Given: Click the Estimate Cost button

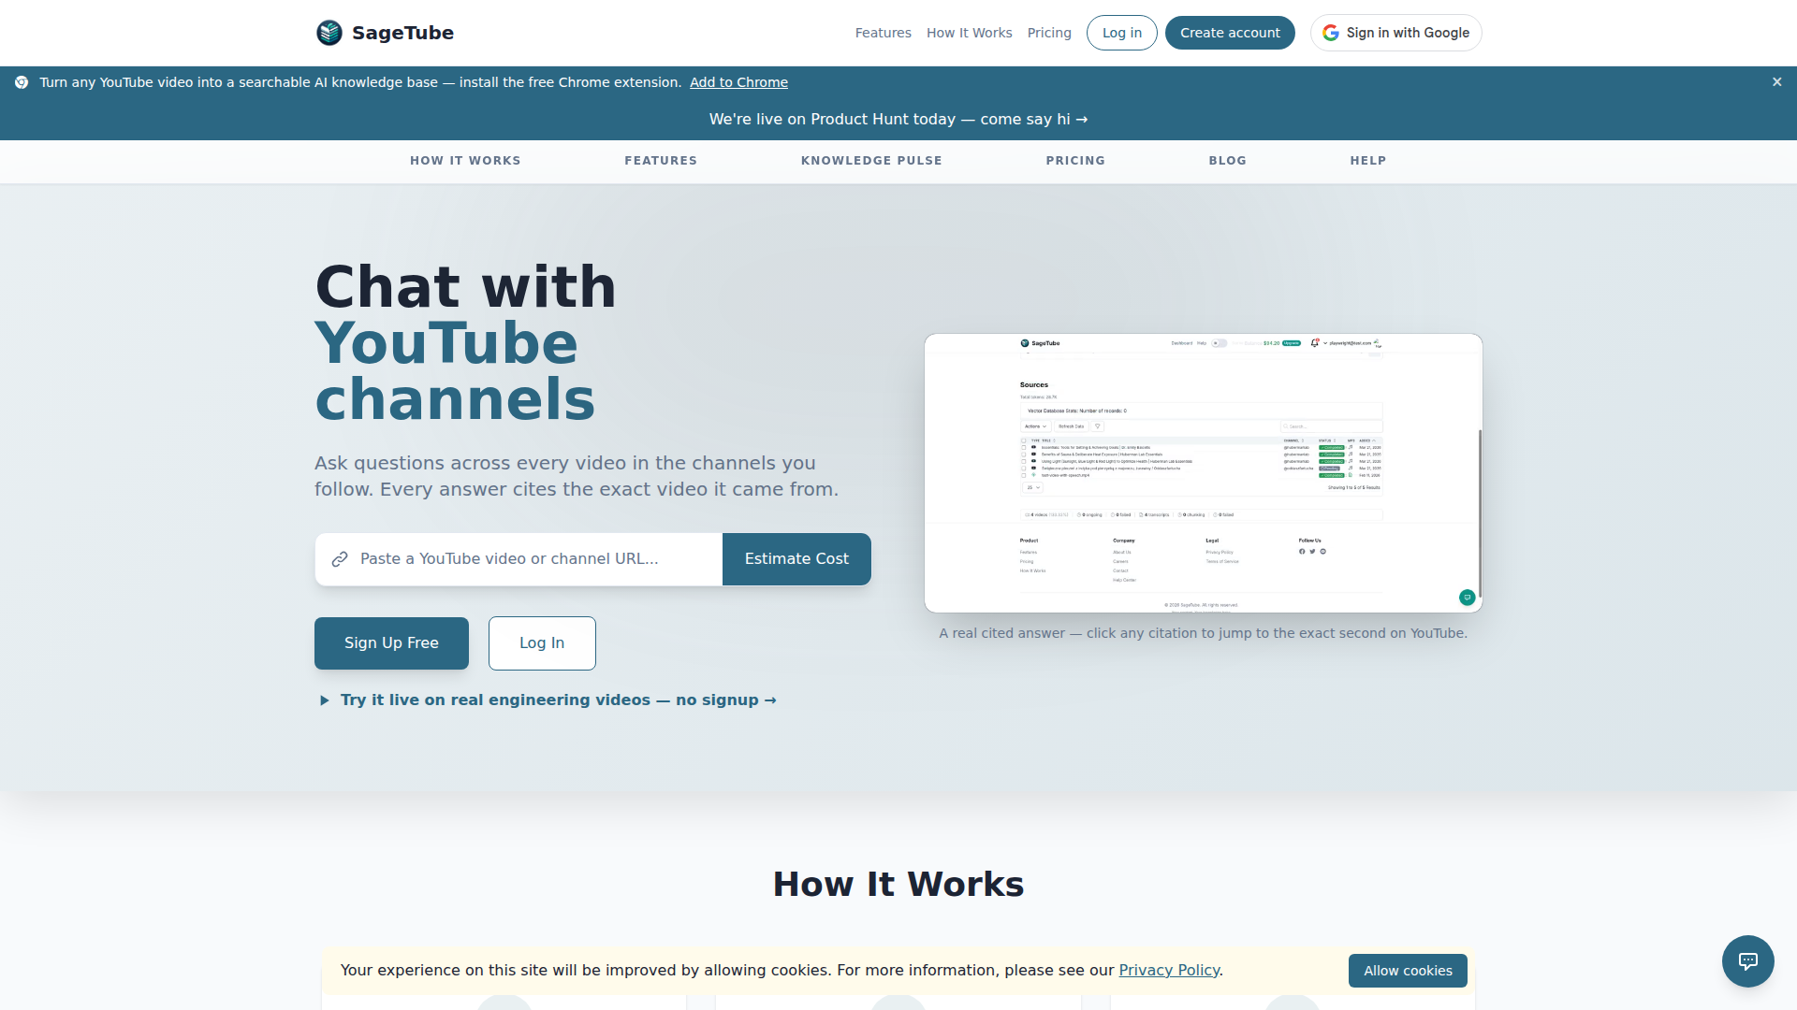Looking at the screenshot, I should point(796,559).
